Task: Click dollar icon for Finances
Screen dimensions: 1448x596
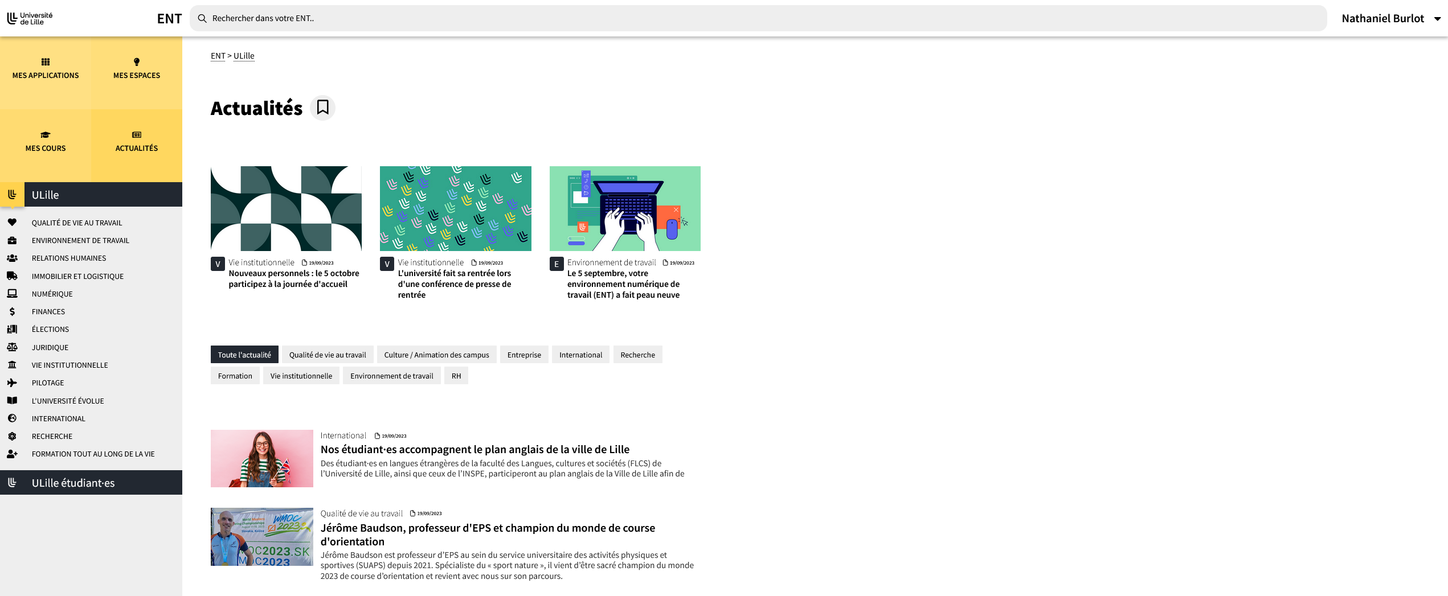Action: click(x=12, y=311)
